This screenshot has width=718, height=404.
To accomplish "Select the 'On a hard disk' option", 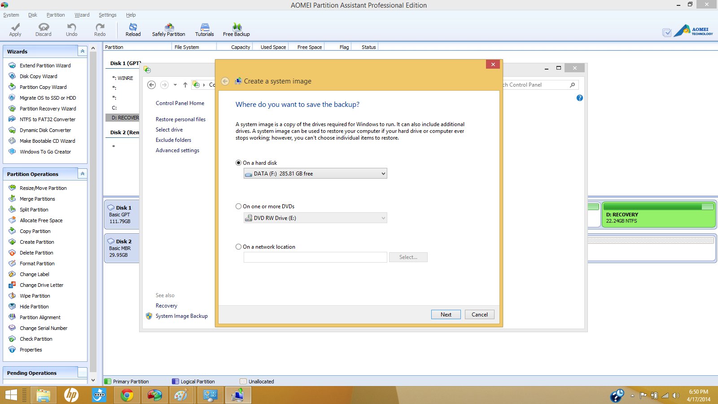I will coord(238,163).
